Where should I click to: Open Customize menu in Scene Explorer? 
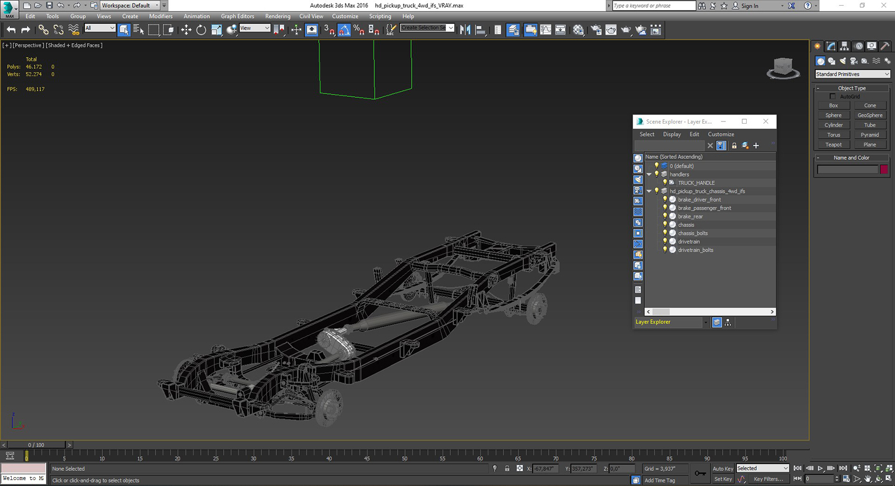[720, 134]
